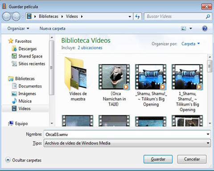Click the file list scroll up arrow
Image resolution: width=214 pixels, height=171 pixels.
pyautogui.click(x=210, y=57)
